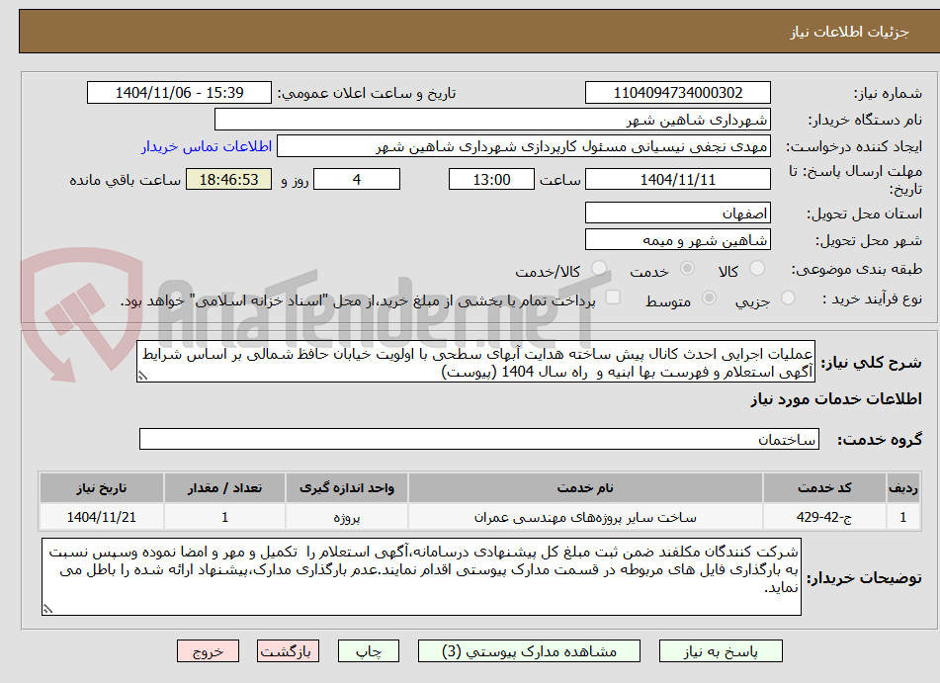Click the توضیحات خریدار notes textarea
The image size is (940, 683).
coord(421,576)
